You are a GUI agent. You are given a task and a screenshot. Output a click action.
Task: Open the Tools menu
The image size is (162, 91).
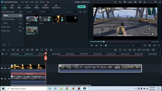(x=31, y=2)
